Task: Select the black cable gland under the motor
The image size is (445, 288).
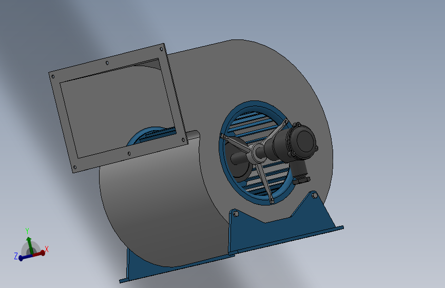Action: pos(301,173)
